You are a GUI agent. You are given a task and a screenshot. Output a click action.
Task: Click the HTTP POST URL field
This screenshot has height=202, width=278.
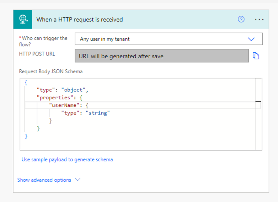(x=162, y=56)
